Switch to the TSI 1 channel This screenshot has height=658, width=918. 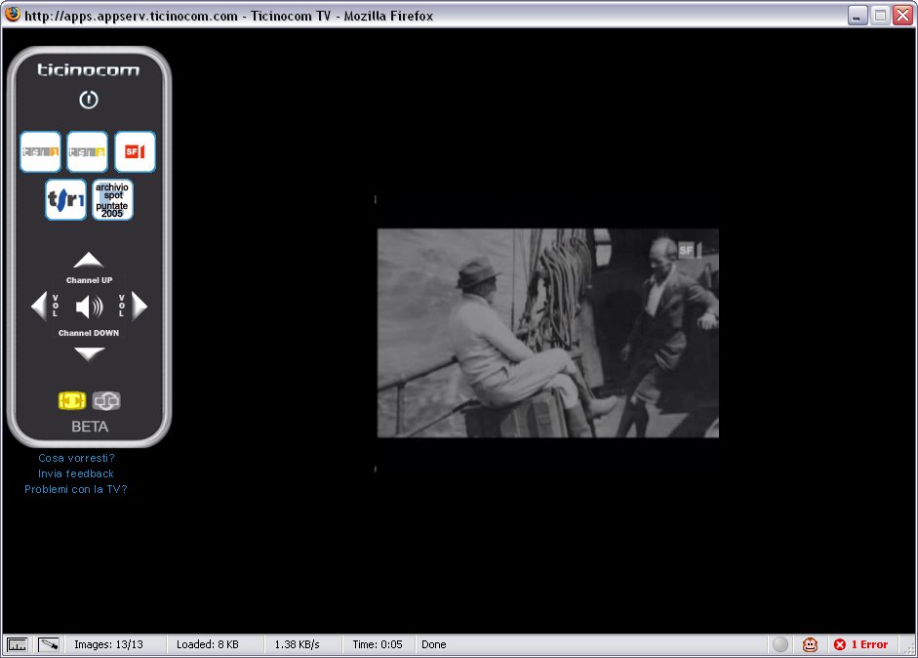40,152
